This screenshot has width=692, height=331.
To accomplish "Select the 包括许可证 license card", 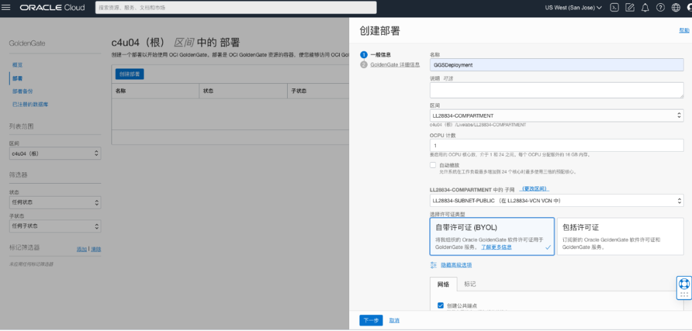I will tap(620, 236).
